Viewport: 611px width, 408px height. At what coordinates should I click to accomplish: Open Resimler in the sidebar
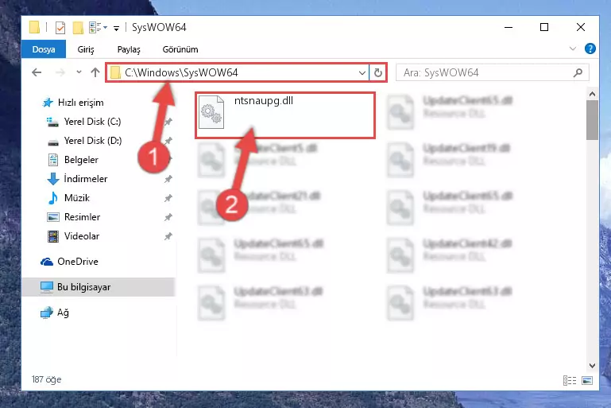tap(73, 217)
